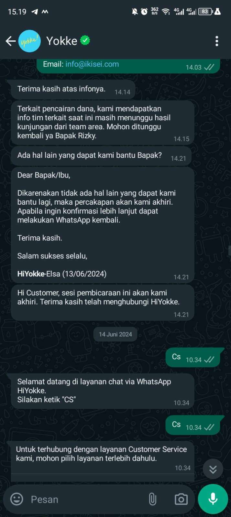Jump to latest messages with double-chevron button
The image size is (231, 517).
click(213, 469)
